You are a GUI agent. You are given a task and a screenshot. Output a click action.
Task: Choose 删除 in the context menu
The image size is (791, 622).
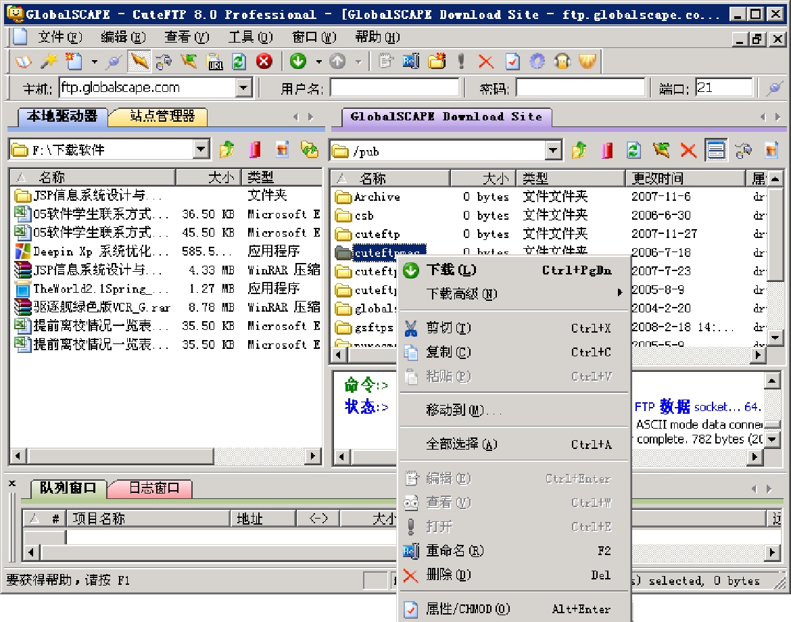pyautogui.click(x=514, y=575)
